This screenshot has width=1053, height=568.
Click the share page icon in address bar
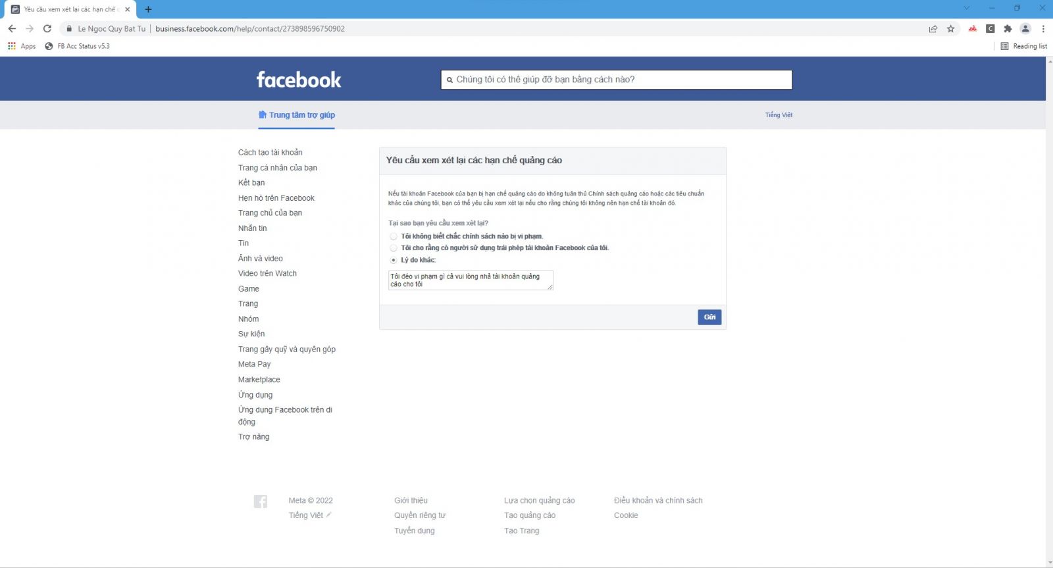(x=933, y=28)
